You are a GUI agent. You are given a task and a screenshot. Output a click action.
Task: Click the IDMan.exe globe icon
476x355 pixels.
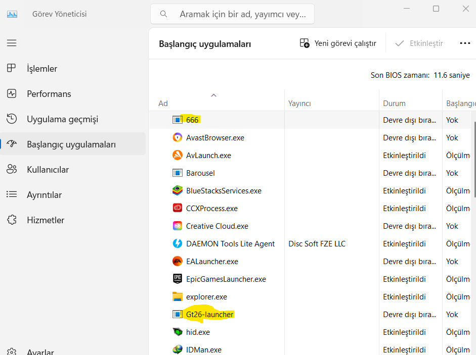[x=177, y=349]
